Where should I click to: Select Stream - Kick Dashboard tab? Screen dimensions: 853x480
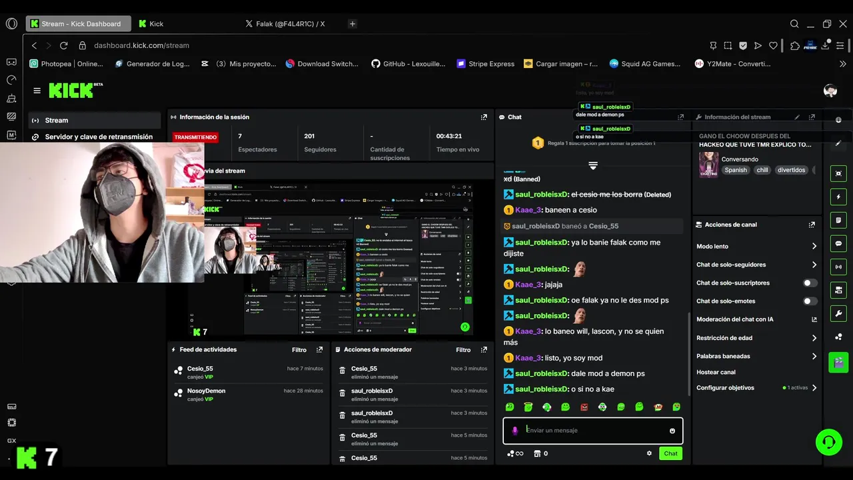79,23
